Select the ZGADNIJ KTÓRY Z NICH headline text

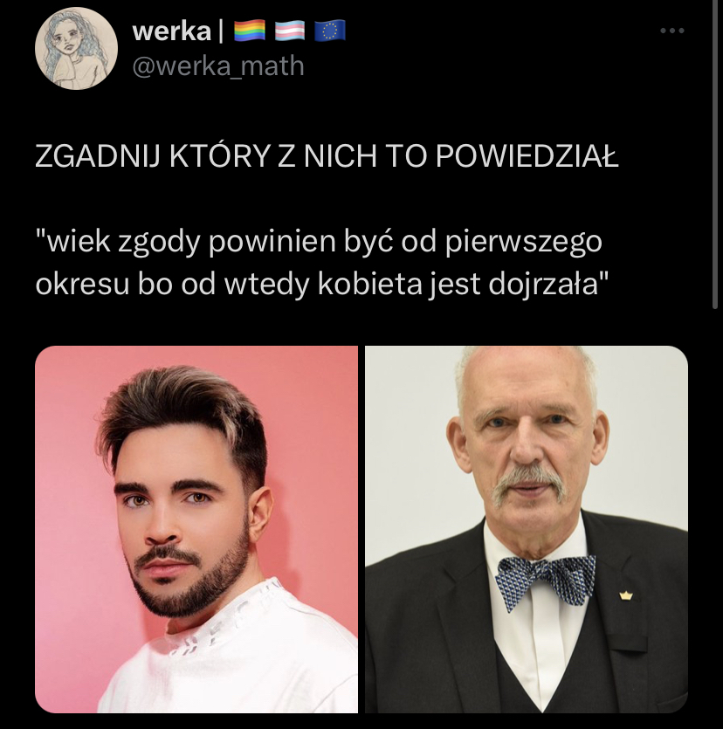point(327,156)
